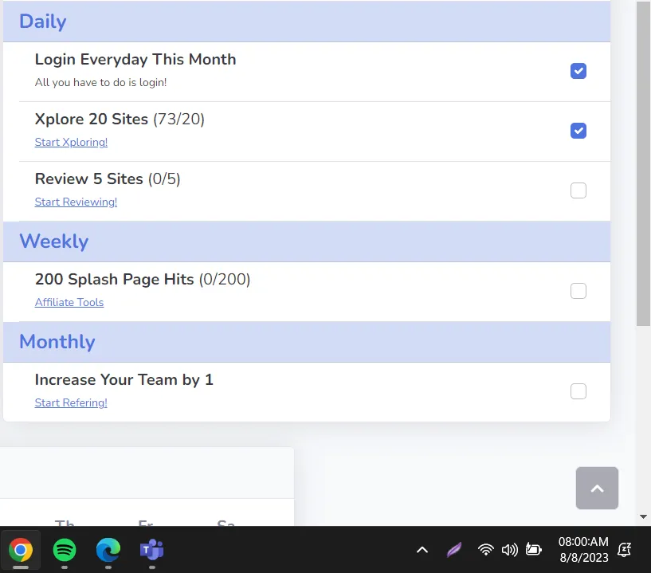The width and height of the screenshot is (651, 573).
Task: Tick the Review 5 Sites checkbox
Action: [x=578, y=190]
